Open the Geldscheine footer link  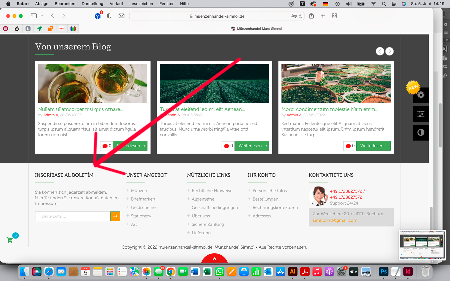(x=143, y=208)
